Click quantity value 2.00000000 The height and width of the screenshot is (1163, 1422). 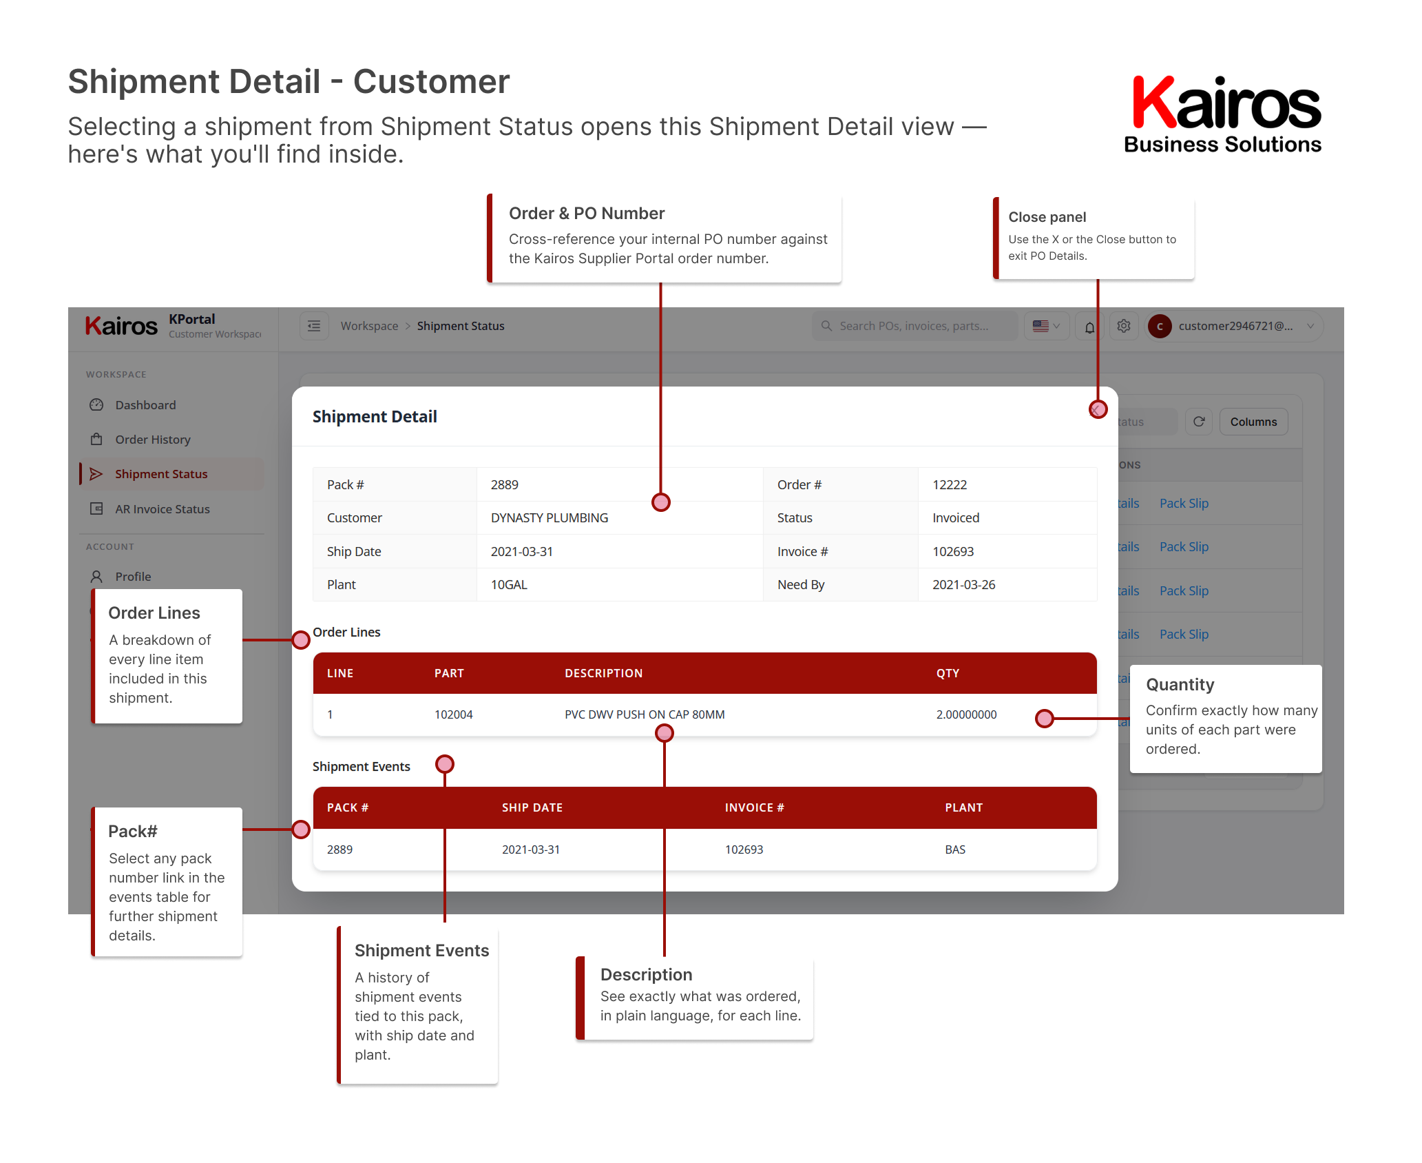pos(966,714)
